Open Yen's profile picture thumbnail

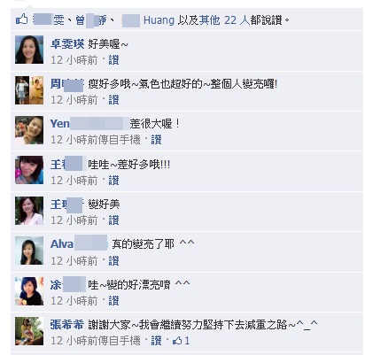29,130
